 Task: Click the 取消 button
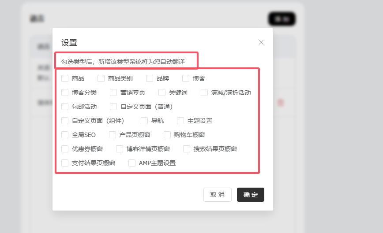coord(217,195)
